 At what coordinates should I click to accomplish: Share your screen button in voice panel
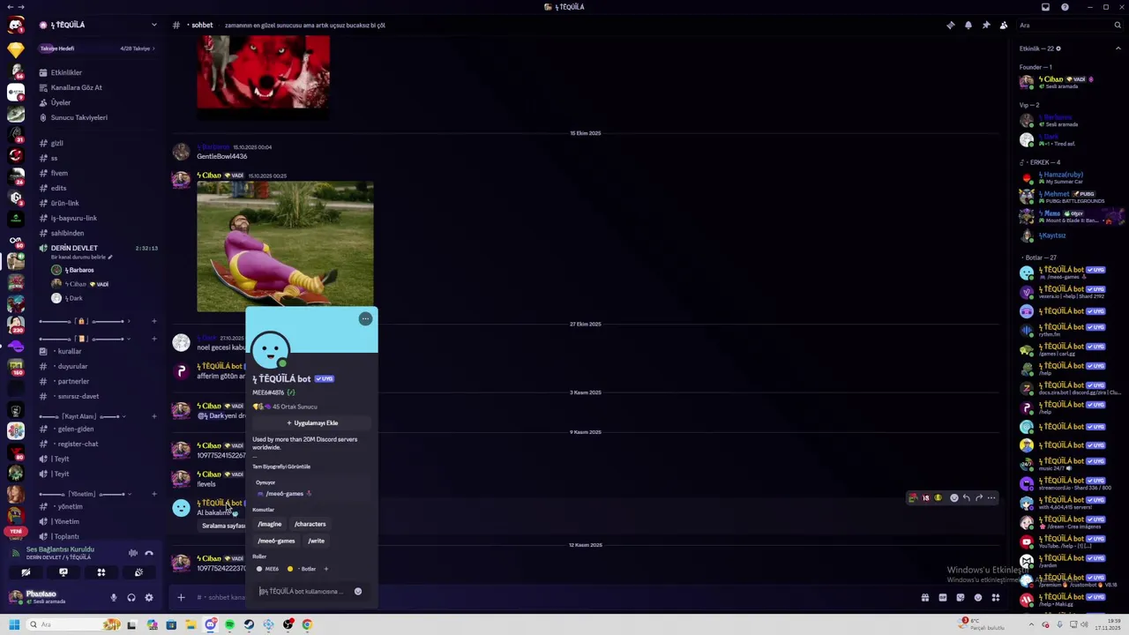[x=64, y=572]
